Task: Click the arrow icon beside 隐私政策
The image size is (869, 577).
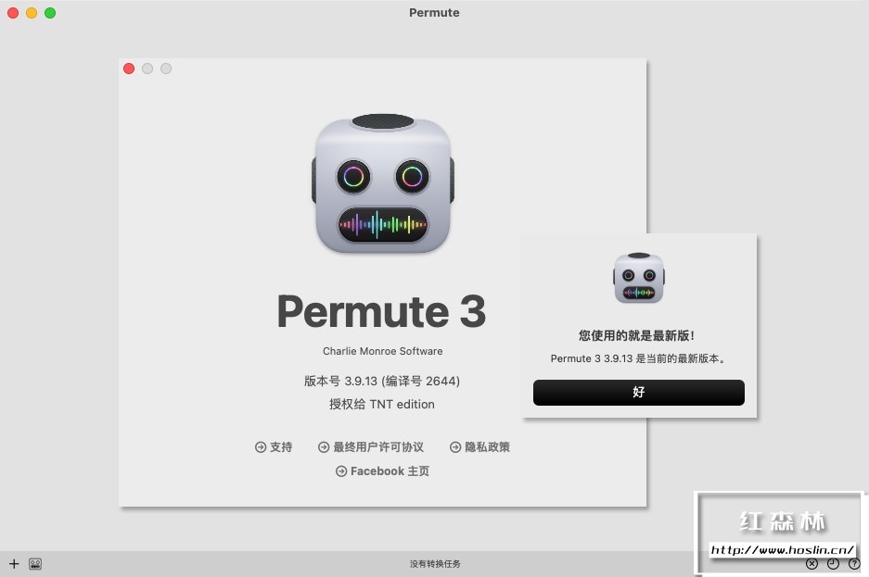Action: (455, 447)
